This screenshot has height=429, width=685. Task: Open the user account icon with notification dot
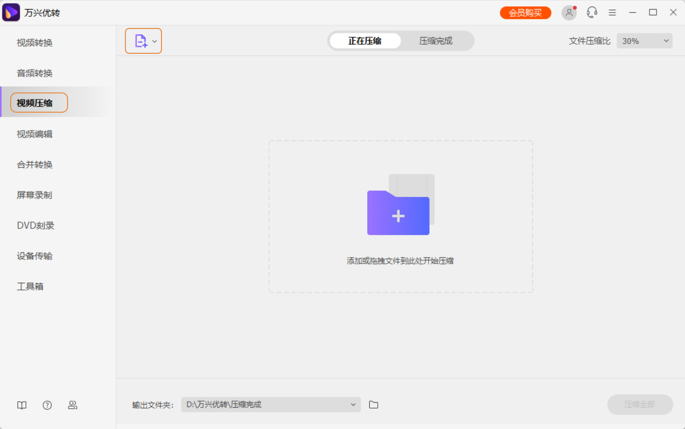(x=569, y=12)
